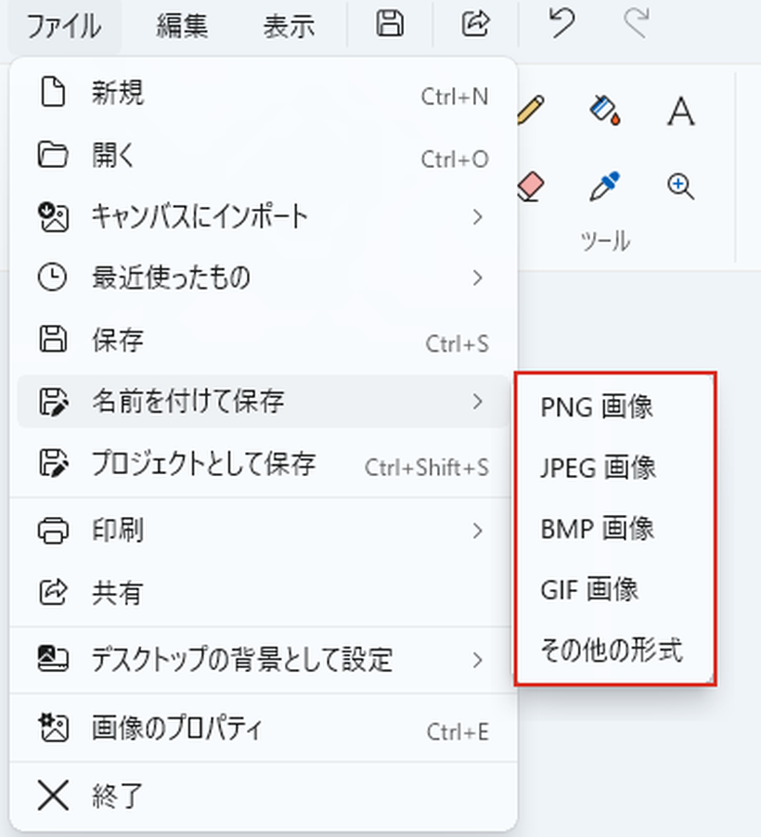
Task: Open the ファイル menu
Action: click(64, 25)
